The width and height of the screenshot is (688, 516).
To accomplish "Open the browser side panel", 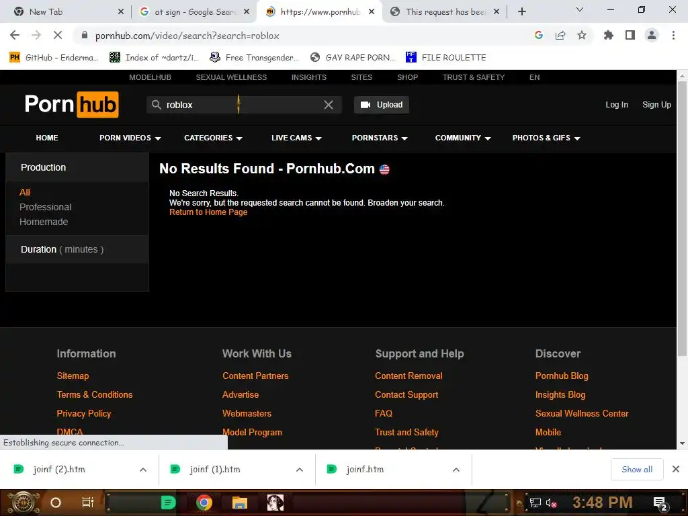I will 630,35.
